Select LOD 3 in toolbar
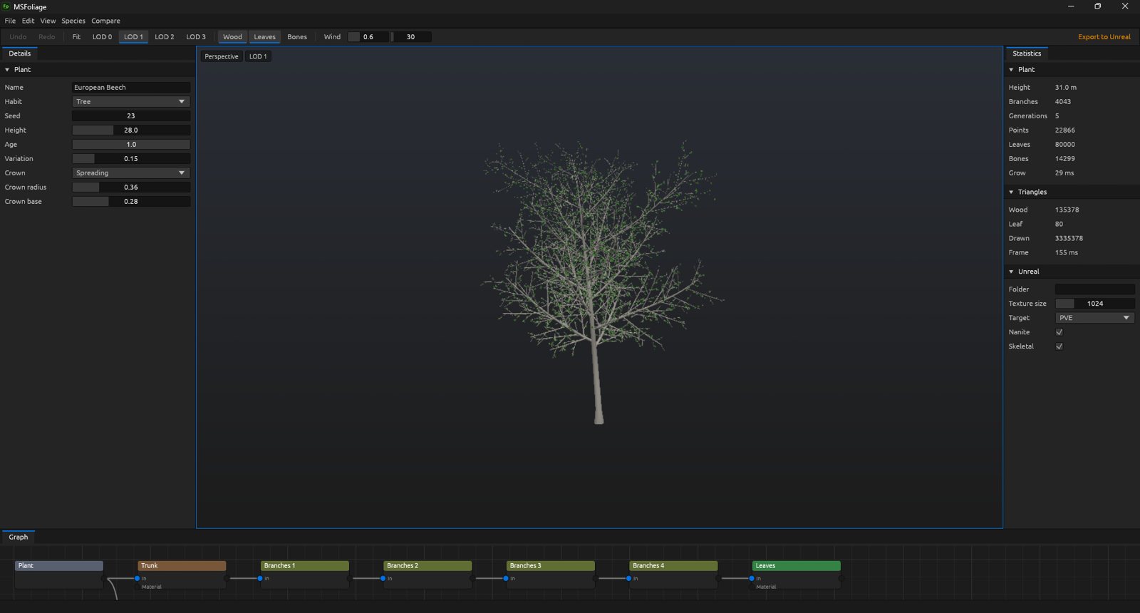Screen dimensions: 1140x613 tap(196, 37)
